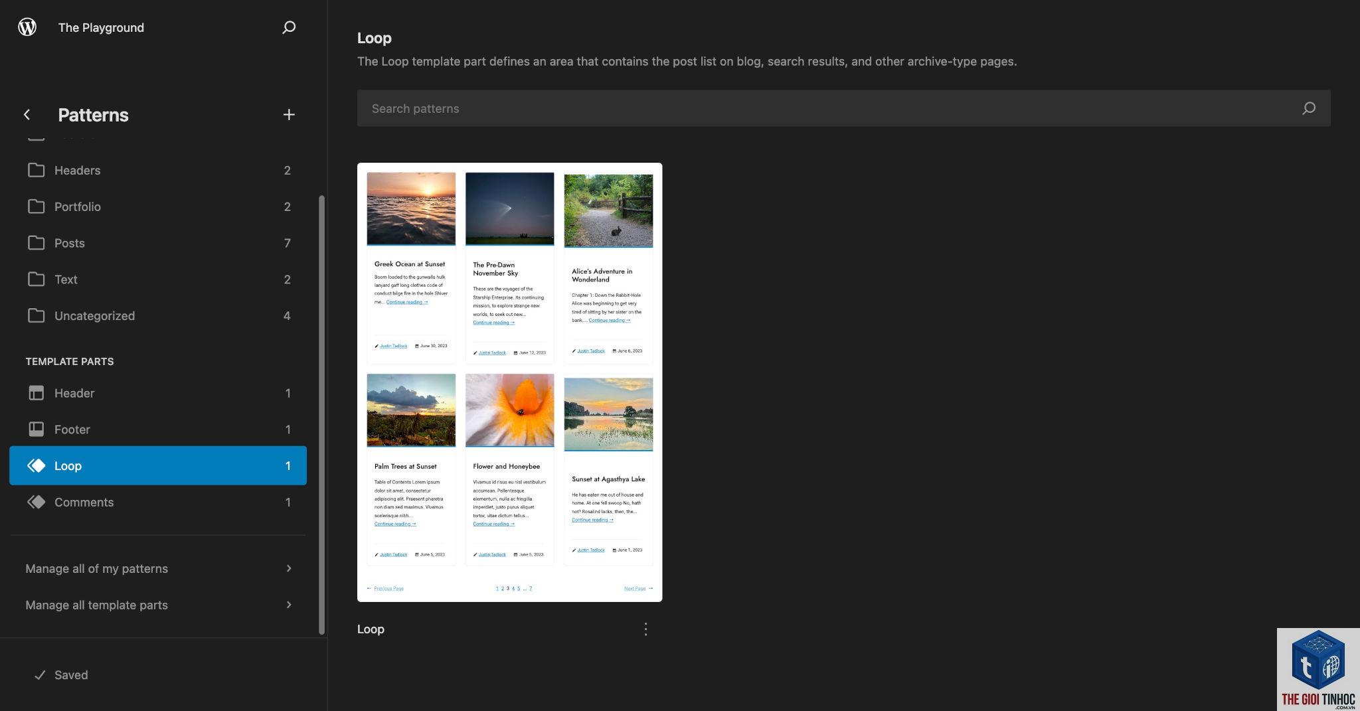Click the Portfolio folder icon
The image size is (1360, 711).
(37, 206)
